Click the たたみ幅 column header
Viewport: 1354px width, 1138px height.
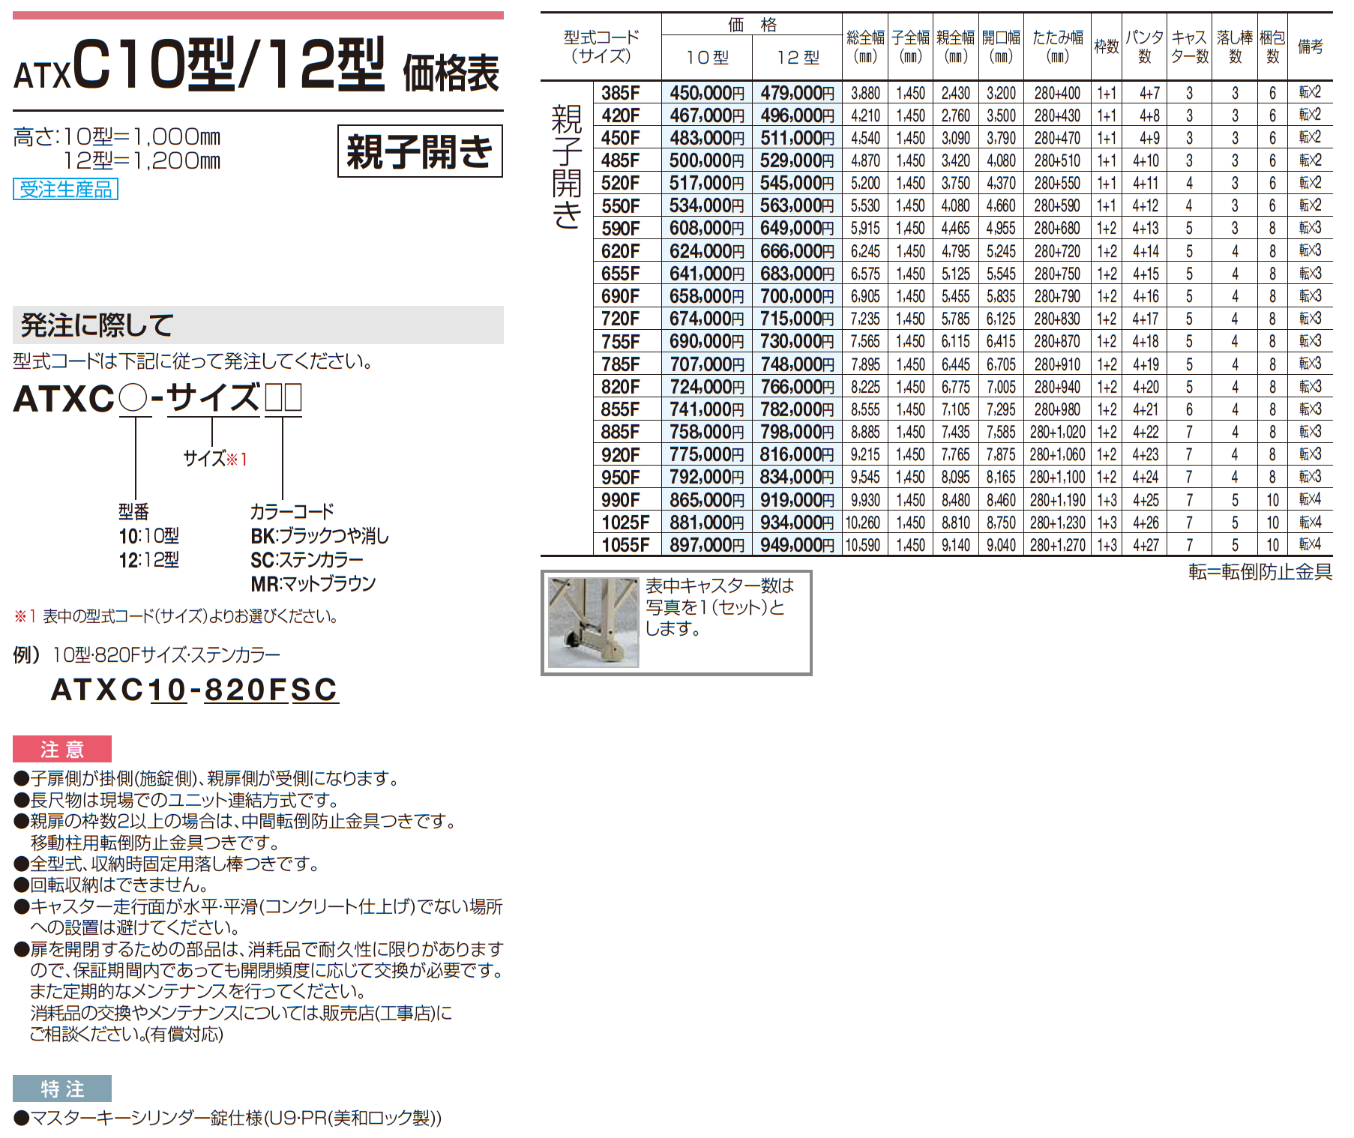[1057, 46]
